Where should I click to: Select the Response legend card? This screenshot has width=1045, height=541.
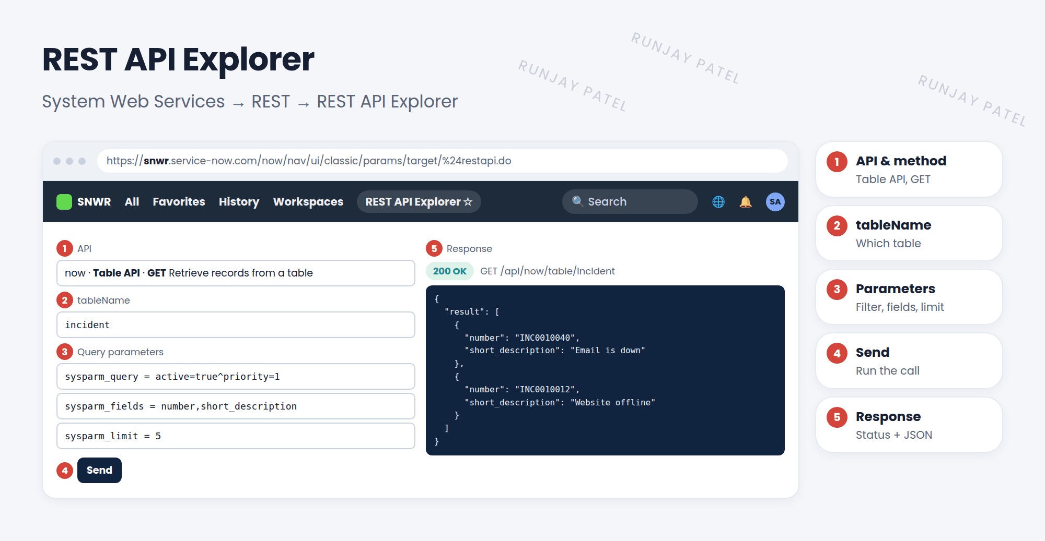tap(909, 425)
